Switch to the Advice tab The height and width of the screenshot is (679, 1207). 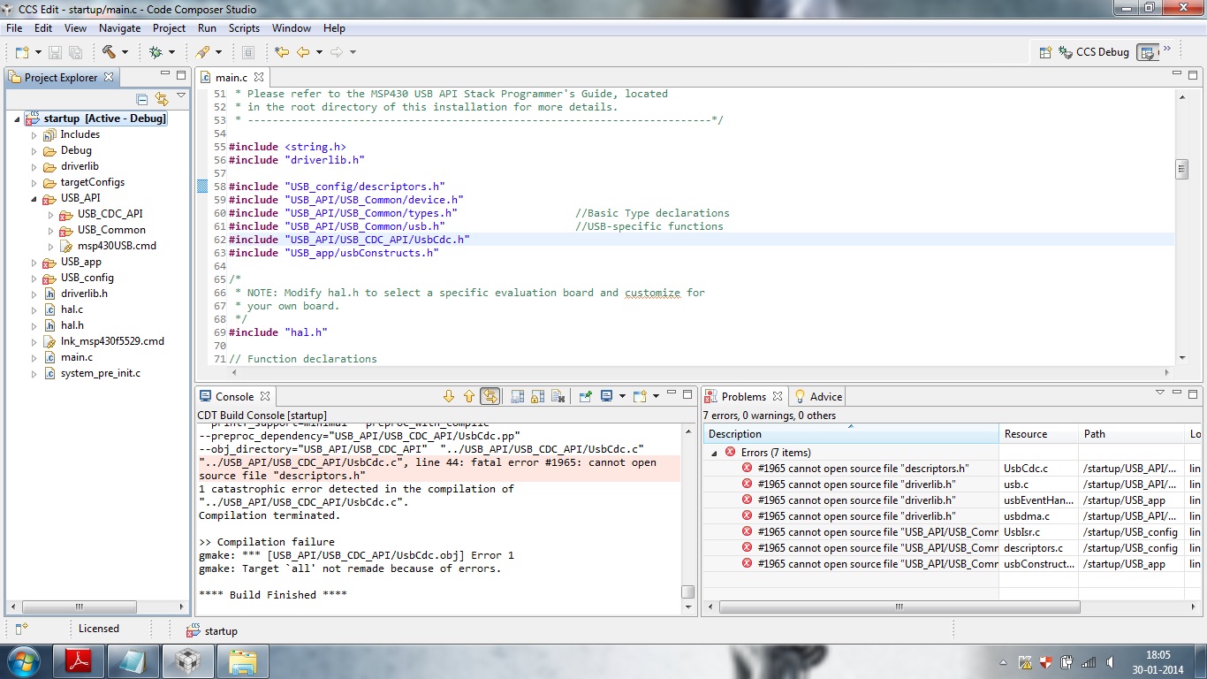[x=819, y=396]
